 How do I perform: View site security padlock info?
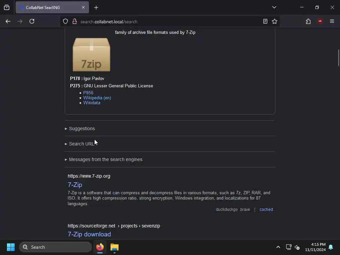tap(75, 21)
